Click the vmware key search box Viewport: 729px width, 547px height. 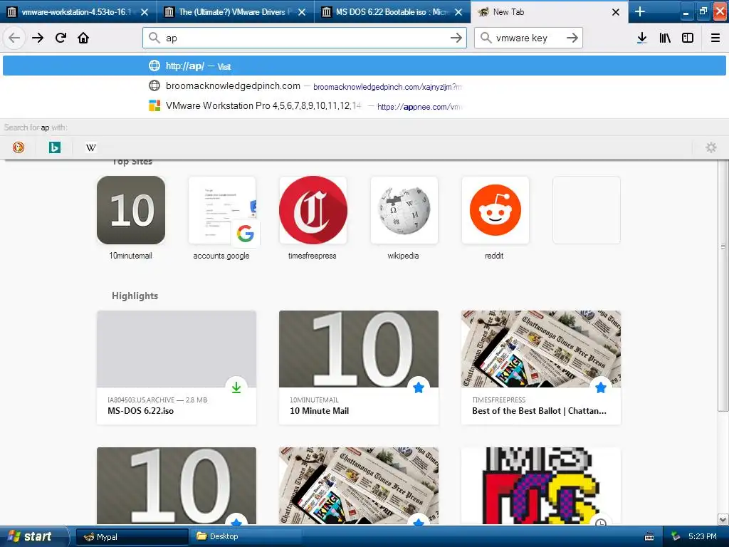(x=528, y=38)
